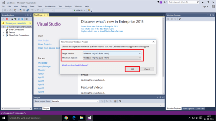Viewport: 216px width, 121px height.
Task: Click the Save All toolbar icon
Action: (28, 10)
